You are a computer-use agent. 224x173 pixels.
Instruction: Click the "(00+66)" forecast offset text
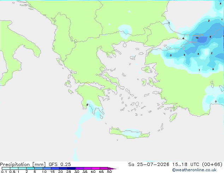pyautogui.click(x=212, y=165)
